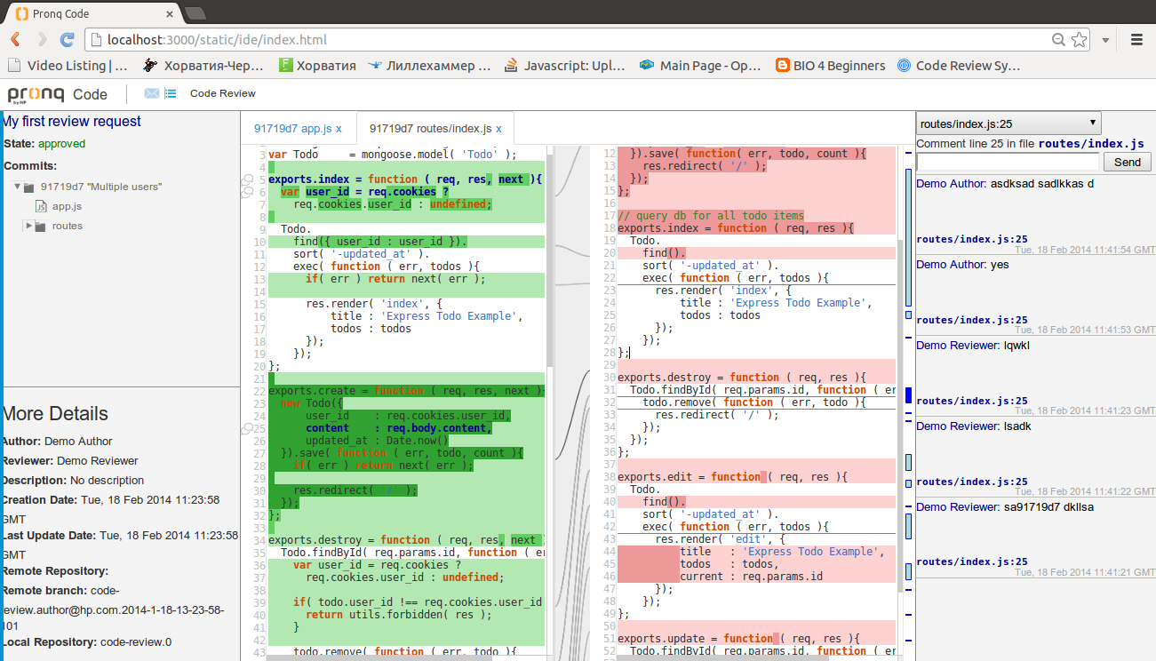Image resolution: width=1156 pixels, height=661 pixels.
Task: Click the solid blue marker in diff overview strip
Action: tap(908, 395)
